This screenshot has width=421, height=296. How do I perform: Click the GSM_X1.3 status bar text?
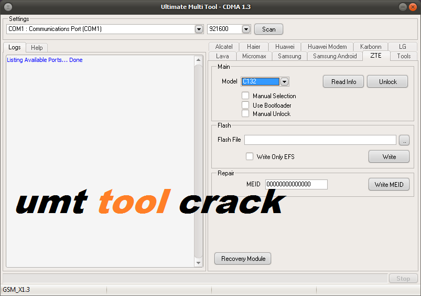click(x=16, y=290)
